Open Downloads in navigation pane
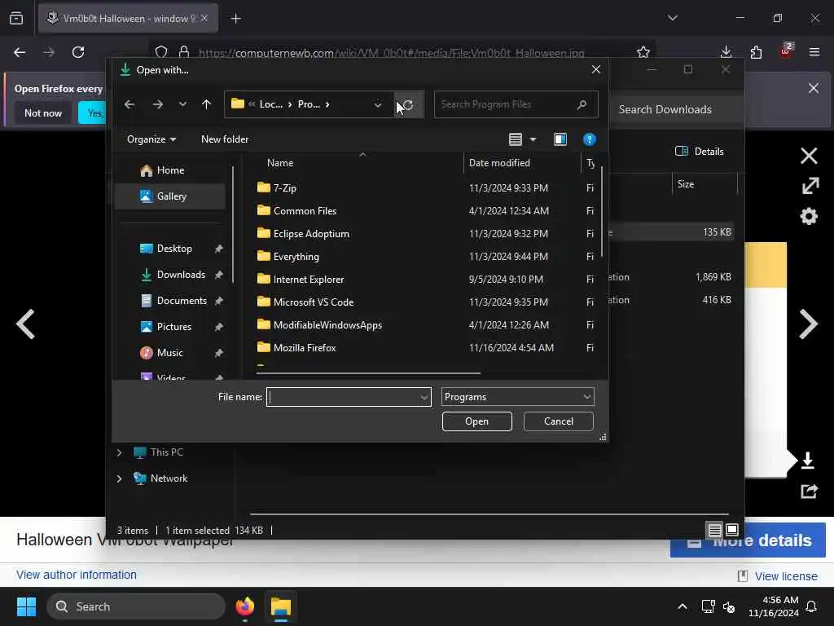Image resolution: width=834 pixels, height=626 pixels. click(181, 275)
